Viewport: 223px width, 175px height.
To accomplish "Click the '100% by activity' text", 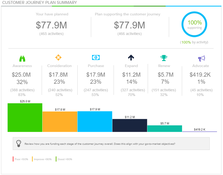I will [x=194, y=42].
